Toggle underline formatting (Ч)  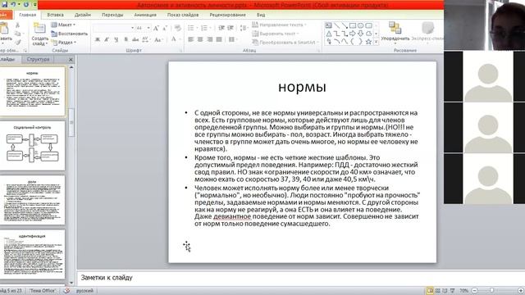116,39
